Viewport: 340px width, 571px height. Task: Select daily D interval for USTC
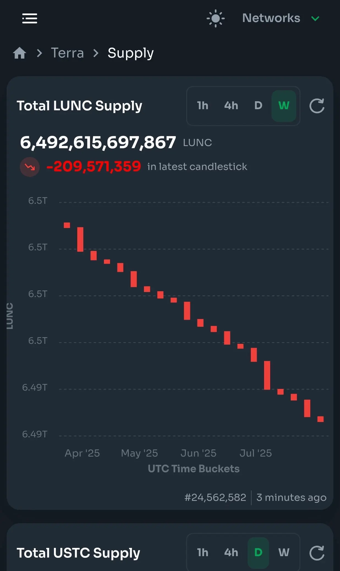tap(258, 553)
